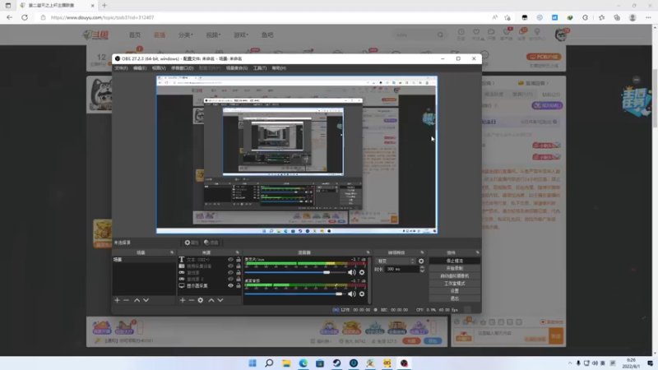The image size is (658, 370).
Task: Open the 场景集合(S) menu in OBS
Action: tap(237, 68)
